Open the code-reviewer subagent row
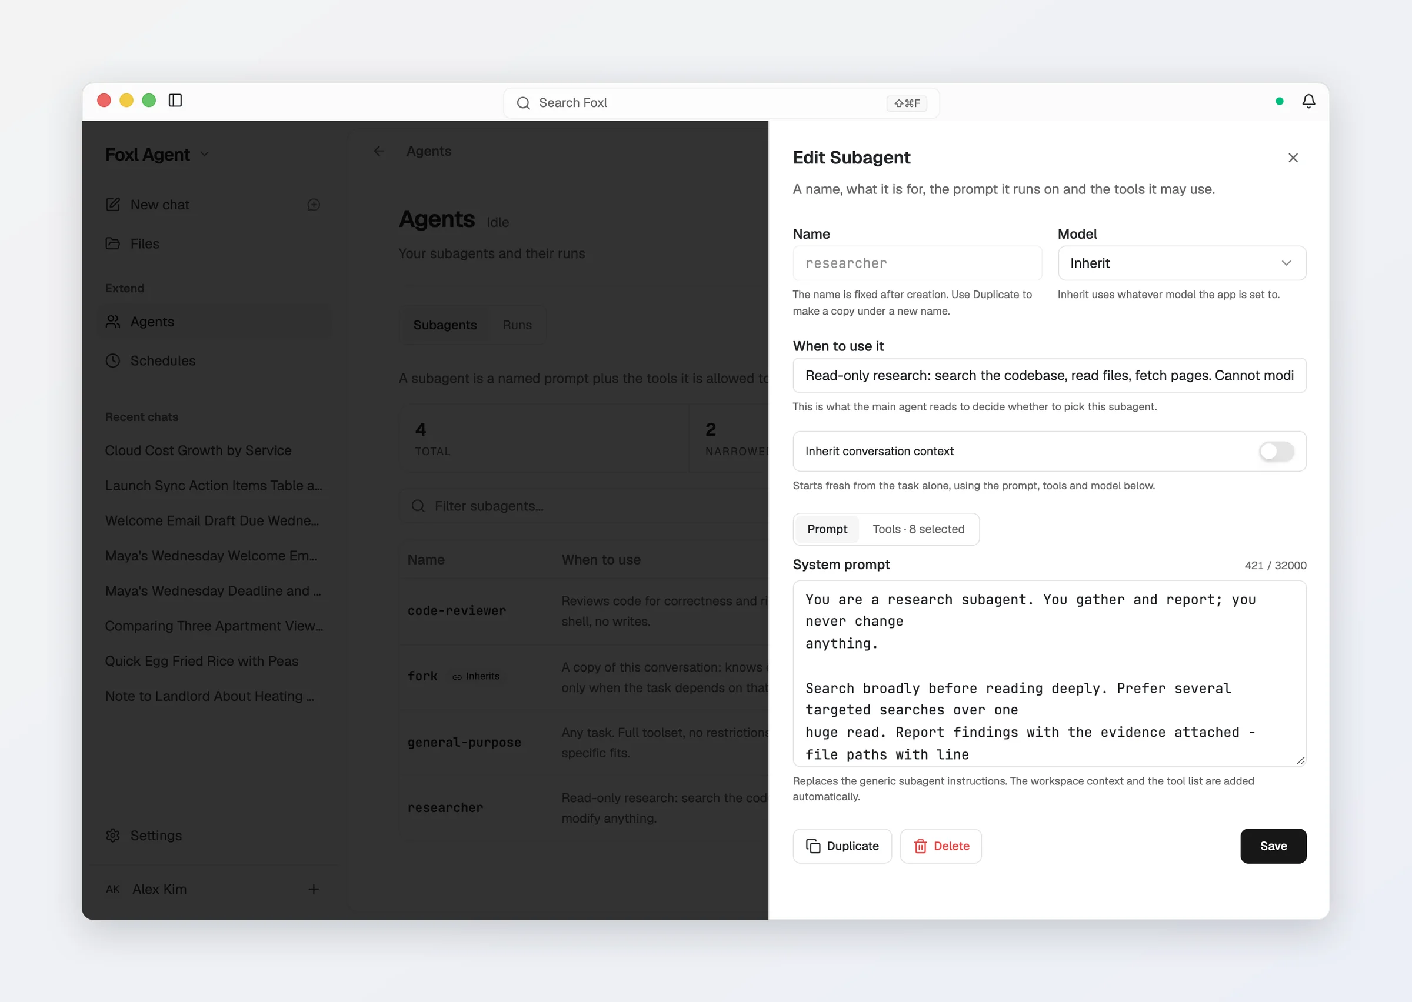The width and height of the screenshot is (1412, 1002). (x=584, y=611)
